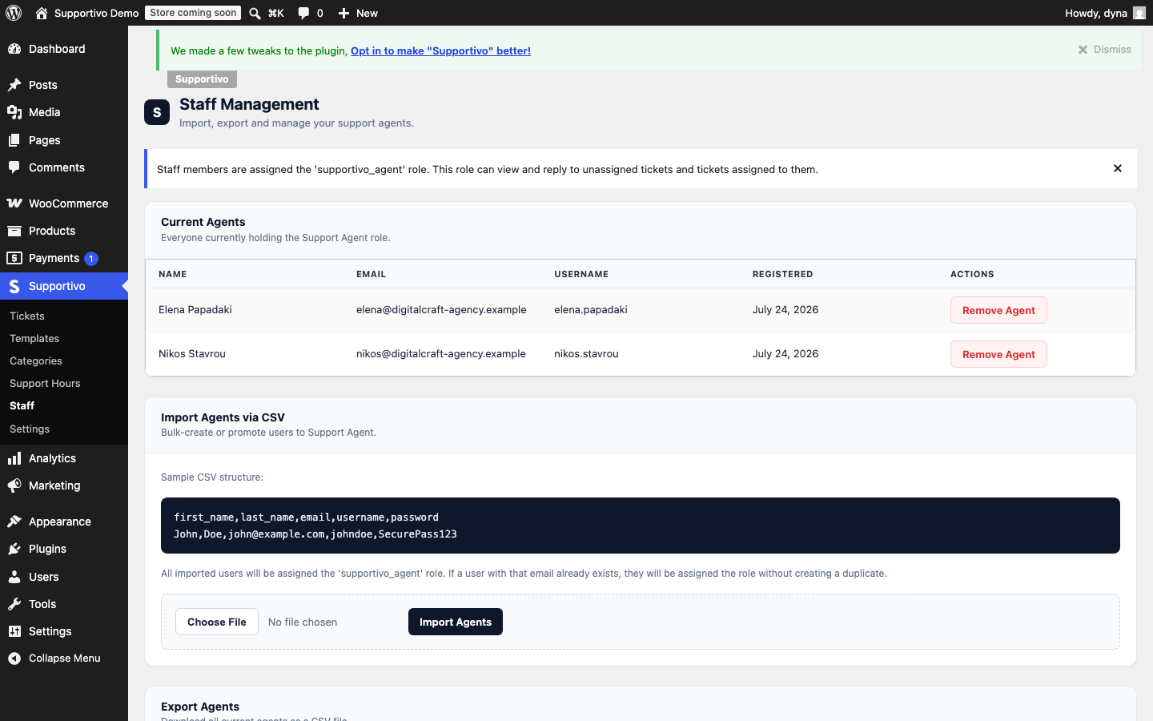
Task: Close the supportivo_agent role info notice
Action: tap(1118, 168)
